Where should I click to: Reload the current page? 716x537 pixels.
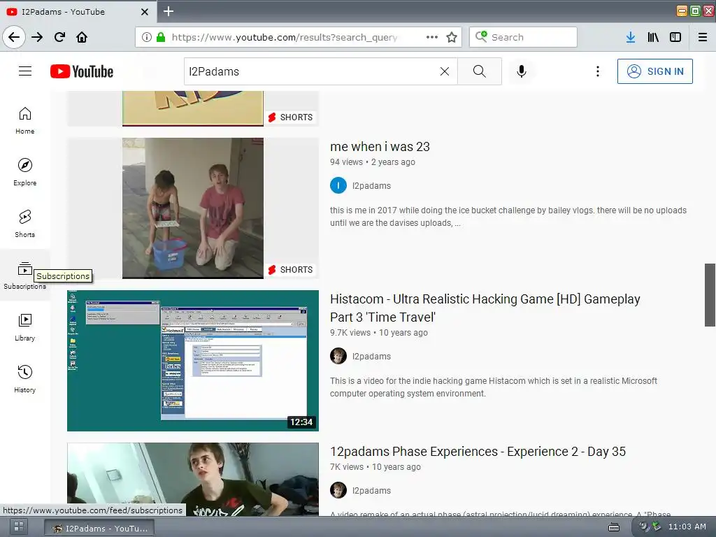pyautogui.click(x=60, y=37)
